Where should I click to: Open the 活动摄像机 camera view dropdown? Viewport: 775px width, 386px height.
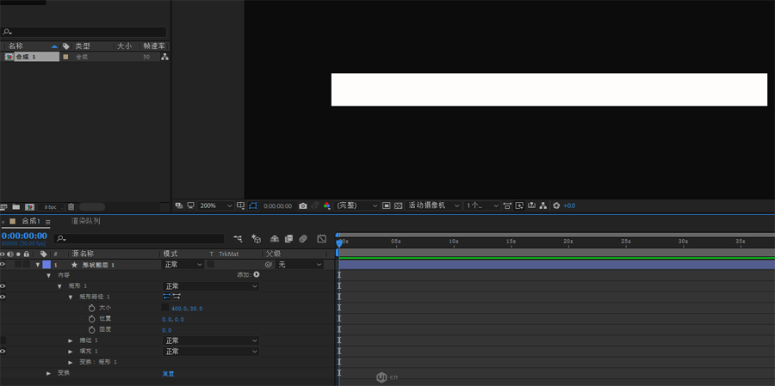click(x=433, y=206)
